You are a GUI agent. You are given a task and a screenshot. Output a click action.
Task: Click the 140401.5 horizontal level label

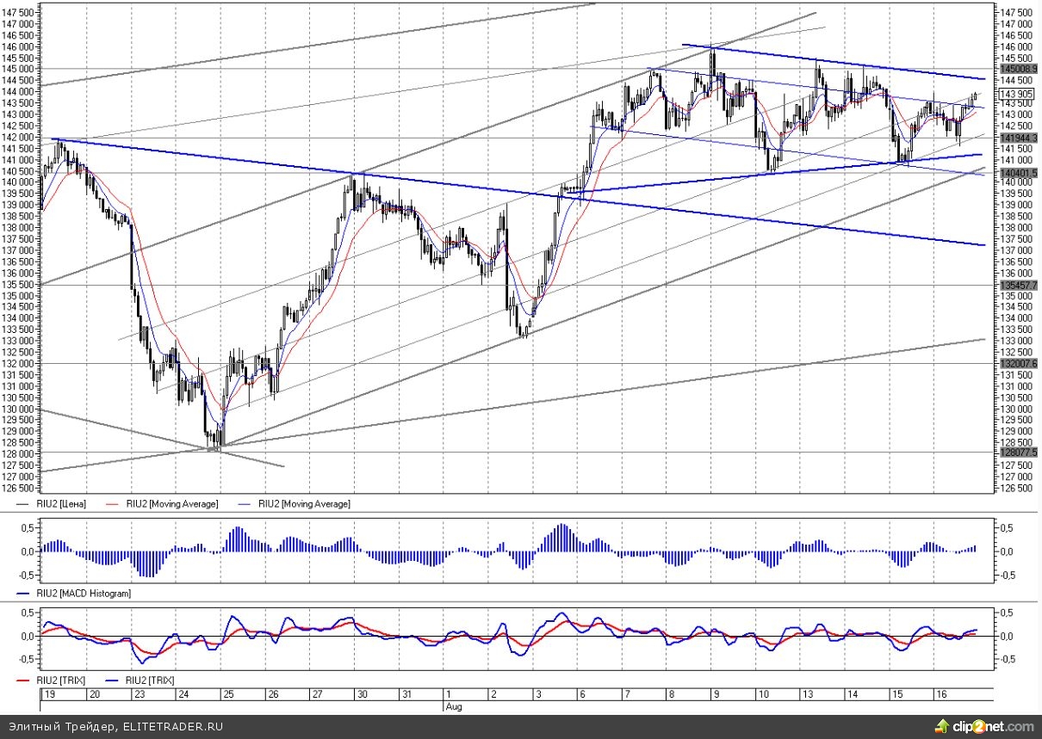[1018, 173]
